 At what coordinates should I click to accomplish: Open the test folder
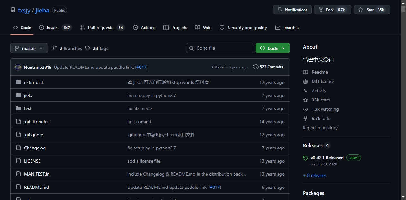click(28, 108)
